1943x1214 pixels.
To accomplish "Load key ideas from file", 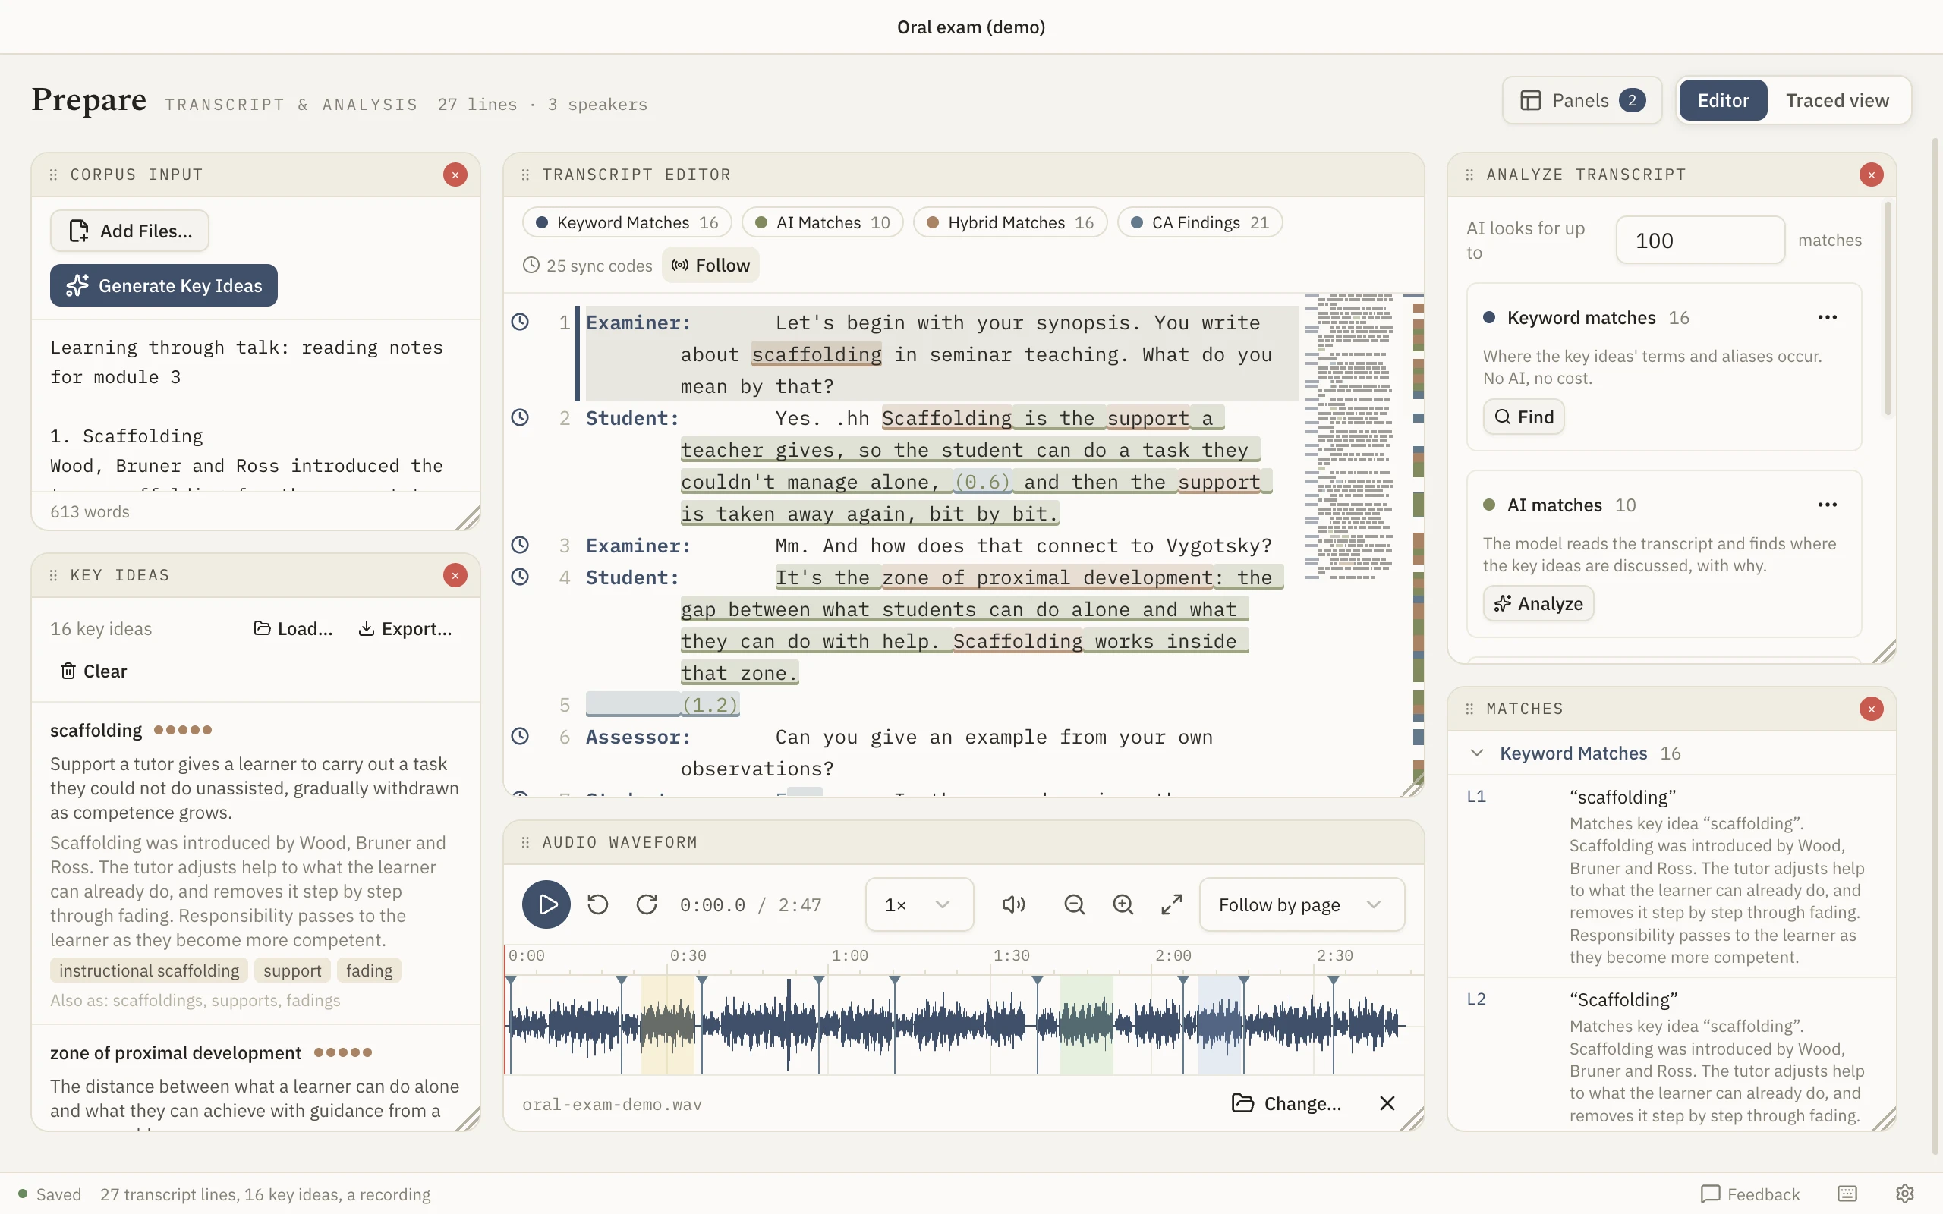I will (x=293, y=629).
